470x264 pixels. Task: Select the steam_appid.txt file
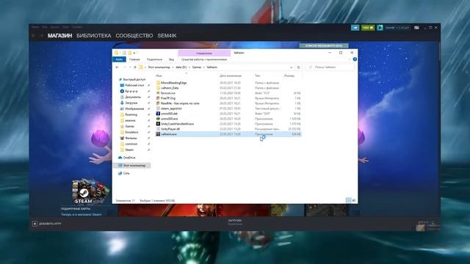click(x=171, y=109)
